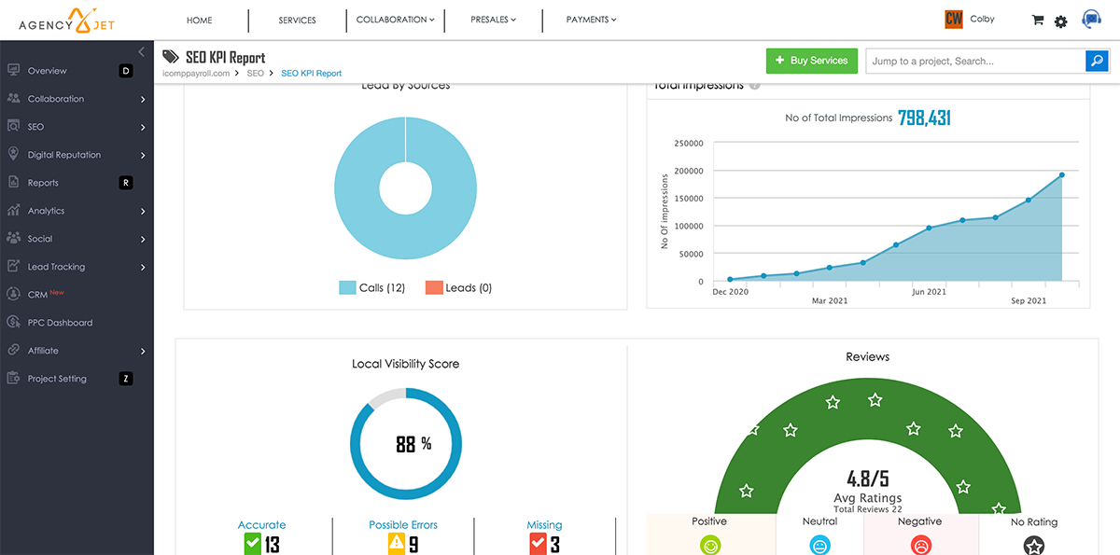The width and height of the screenshot is (1120, 555).
Task: Click the Neutral face icon
Action: [819, 545]
